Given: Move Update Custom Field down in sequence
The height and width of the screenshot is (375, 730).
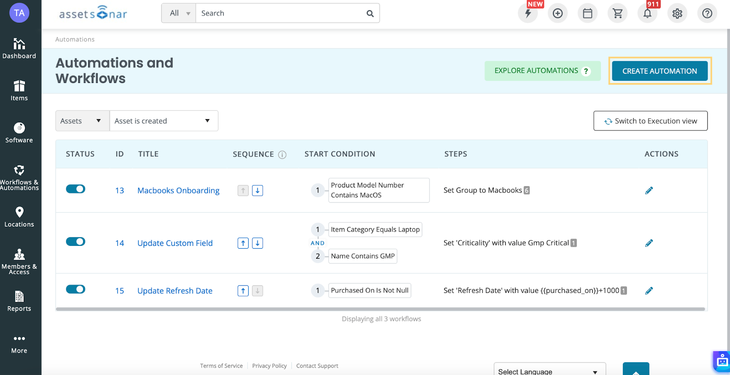Looking at the screenshot, I should pyautogui.click(x=257, y=243).
